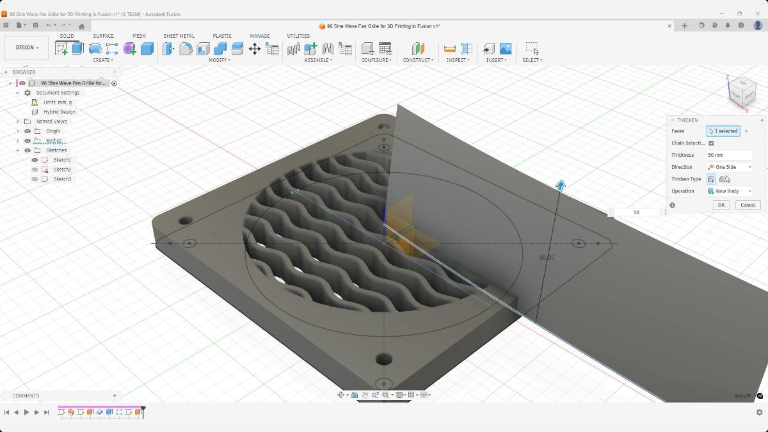The height and width of the screenshot is (432, 768).
Task: Select the Extrude tool in Create panel
Action: [77, 49]
